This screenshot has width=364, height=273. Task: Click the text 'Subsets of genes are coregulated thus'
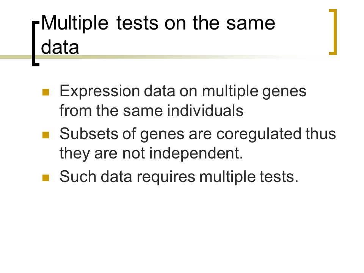tap(198, 134)
